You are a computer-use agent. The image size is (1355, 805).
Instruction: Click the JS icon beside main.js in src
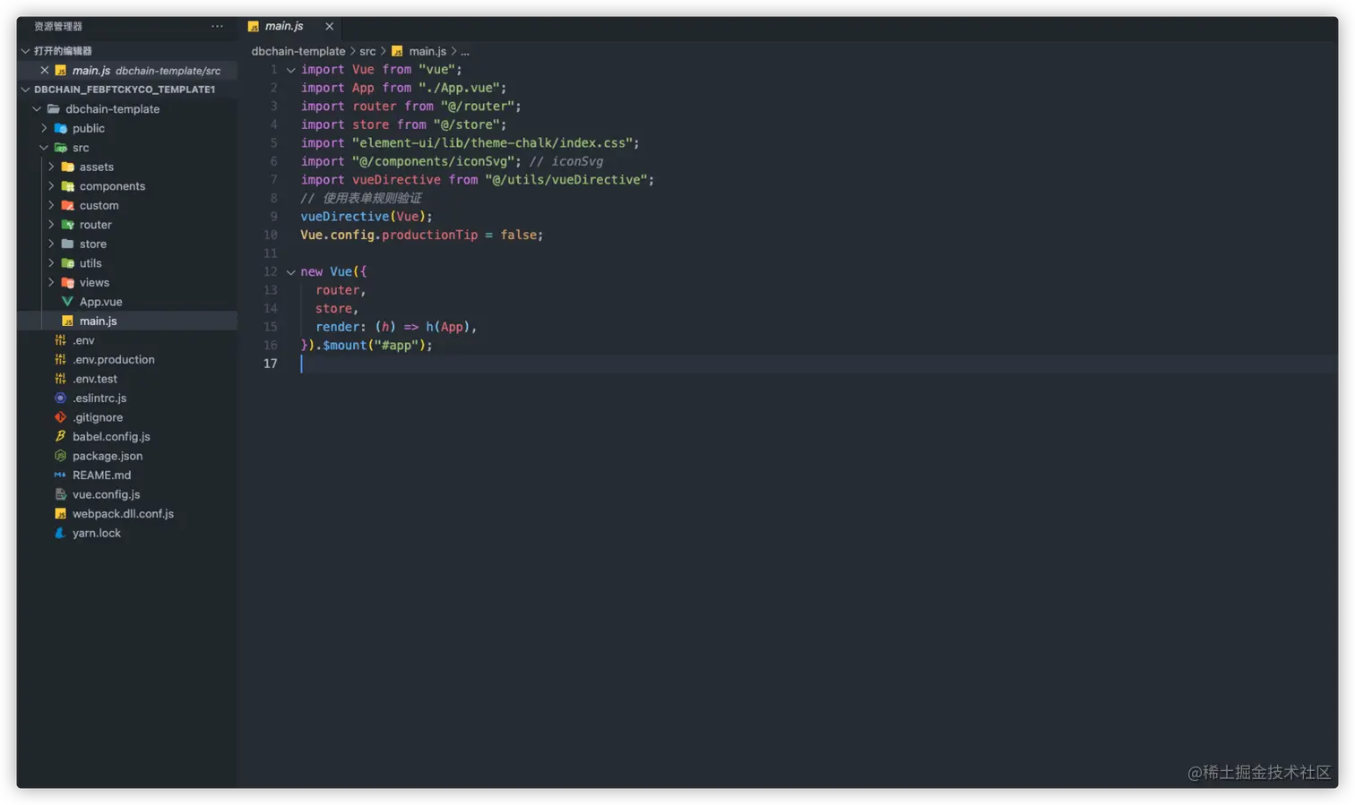click(67, 321)
